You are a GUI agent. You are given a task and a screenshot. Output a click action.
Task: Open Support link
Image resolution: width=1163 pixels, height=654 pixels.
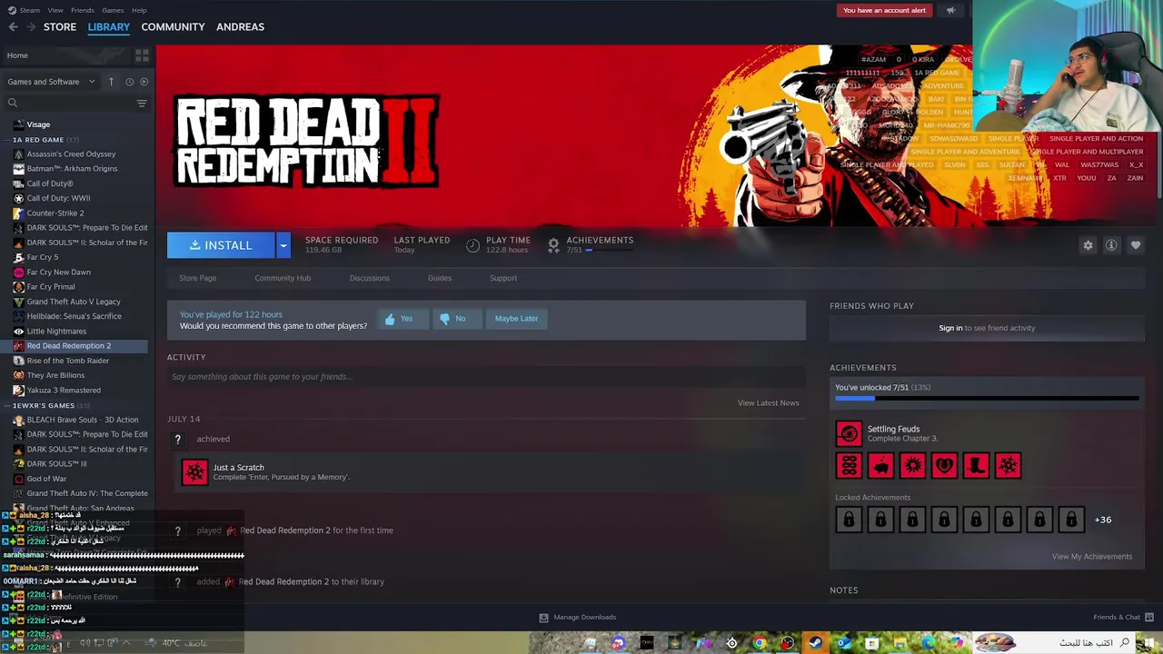[x=503, y=278]
